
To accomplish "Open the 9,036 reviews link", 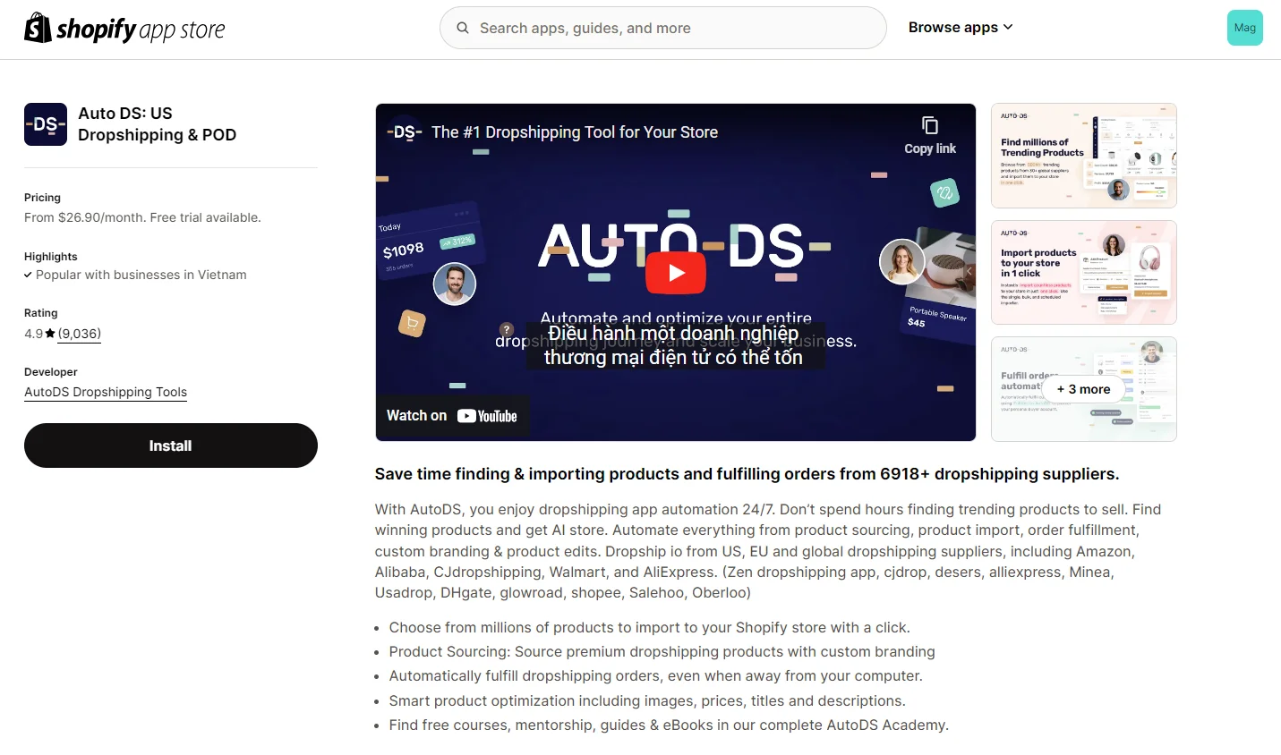I will click(80, 334).
